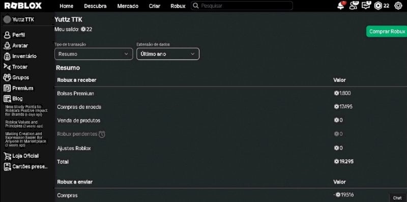Click the Yuttz TTK avatar in sidebar
Image resolution: width=407 pixels, height=202 pixels.
coord(7,19)
